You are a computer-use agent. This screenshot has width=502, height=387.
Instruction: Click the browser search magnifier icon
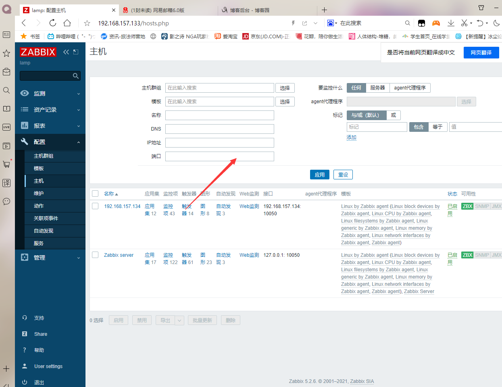pos(408,23)
